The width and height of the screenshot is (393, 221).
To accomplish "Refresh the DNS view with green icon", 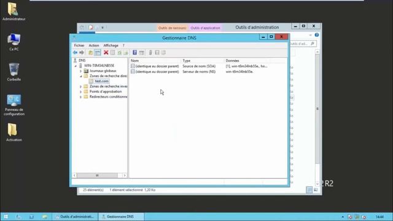I will click(x=120, y=53).
